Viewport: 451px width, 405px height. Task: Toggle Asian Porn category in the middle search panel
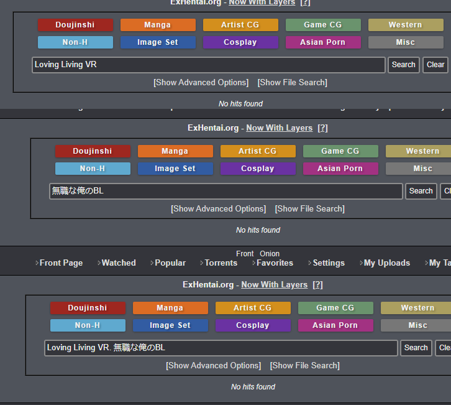pos(340,169)
